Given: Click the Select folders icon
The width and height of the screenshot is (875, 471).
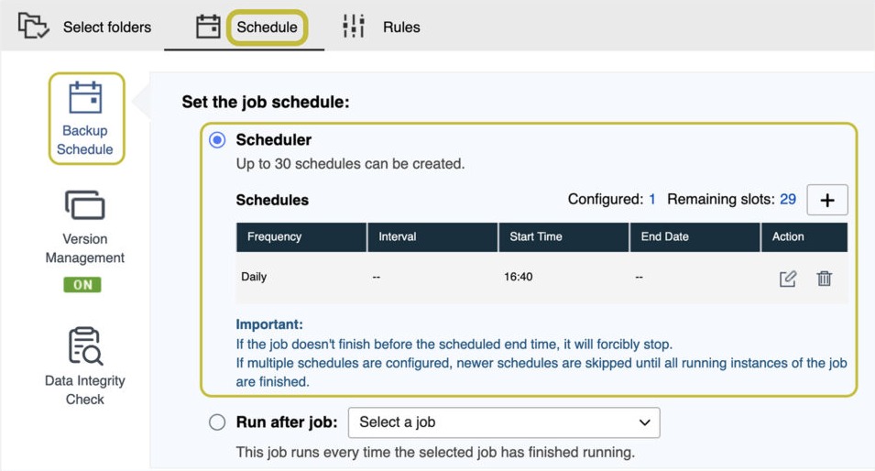Looking at the screenshot, I should coord(33,27).
